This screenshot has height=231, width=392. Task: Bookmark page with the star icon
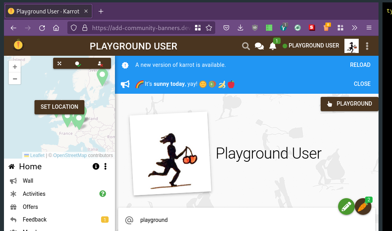209,28
